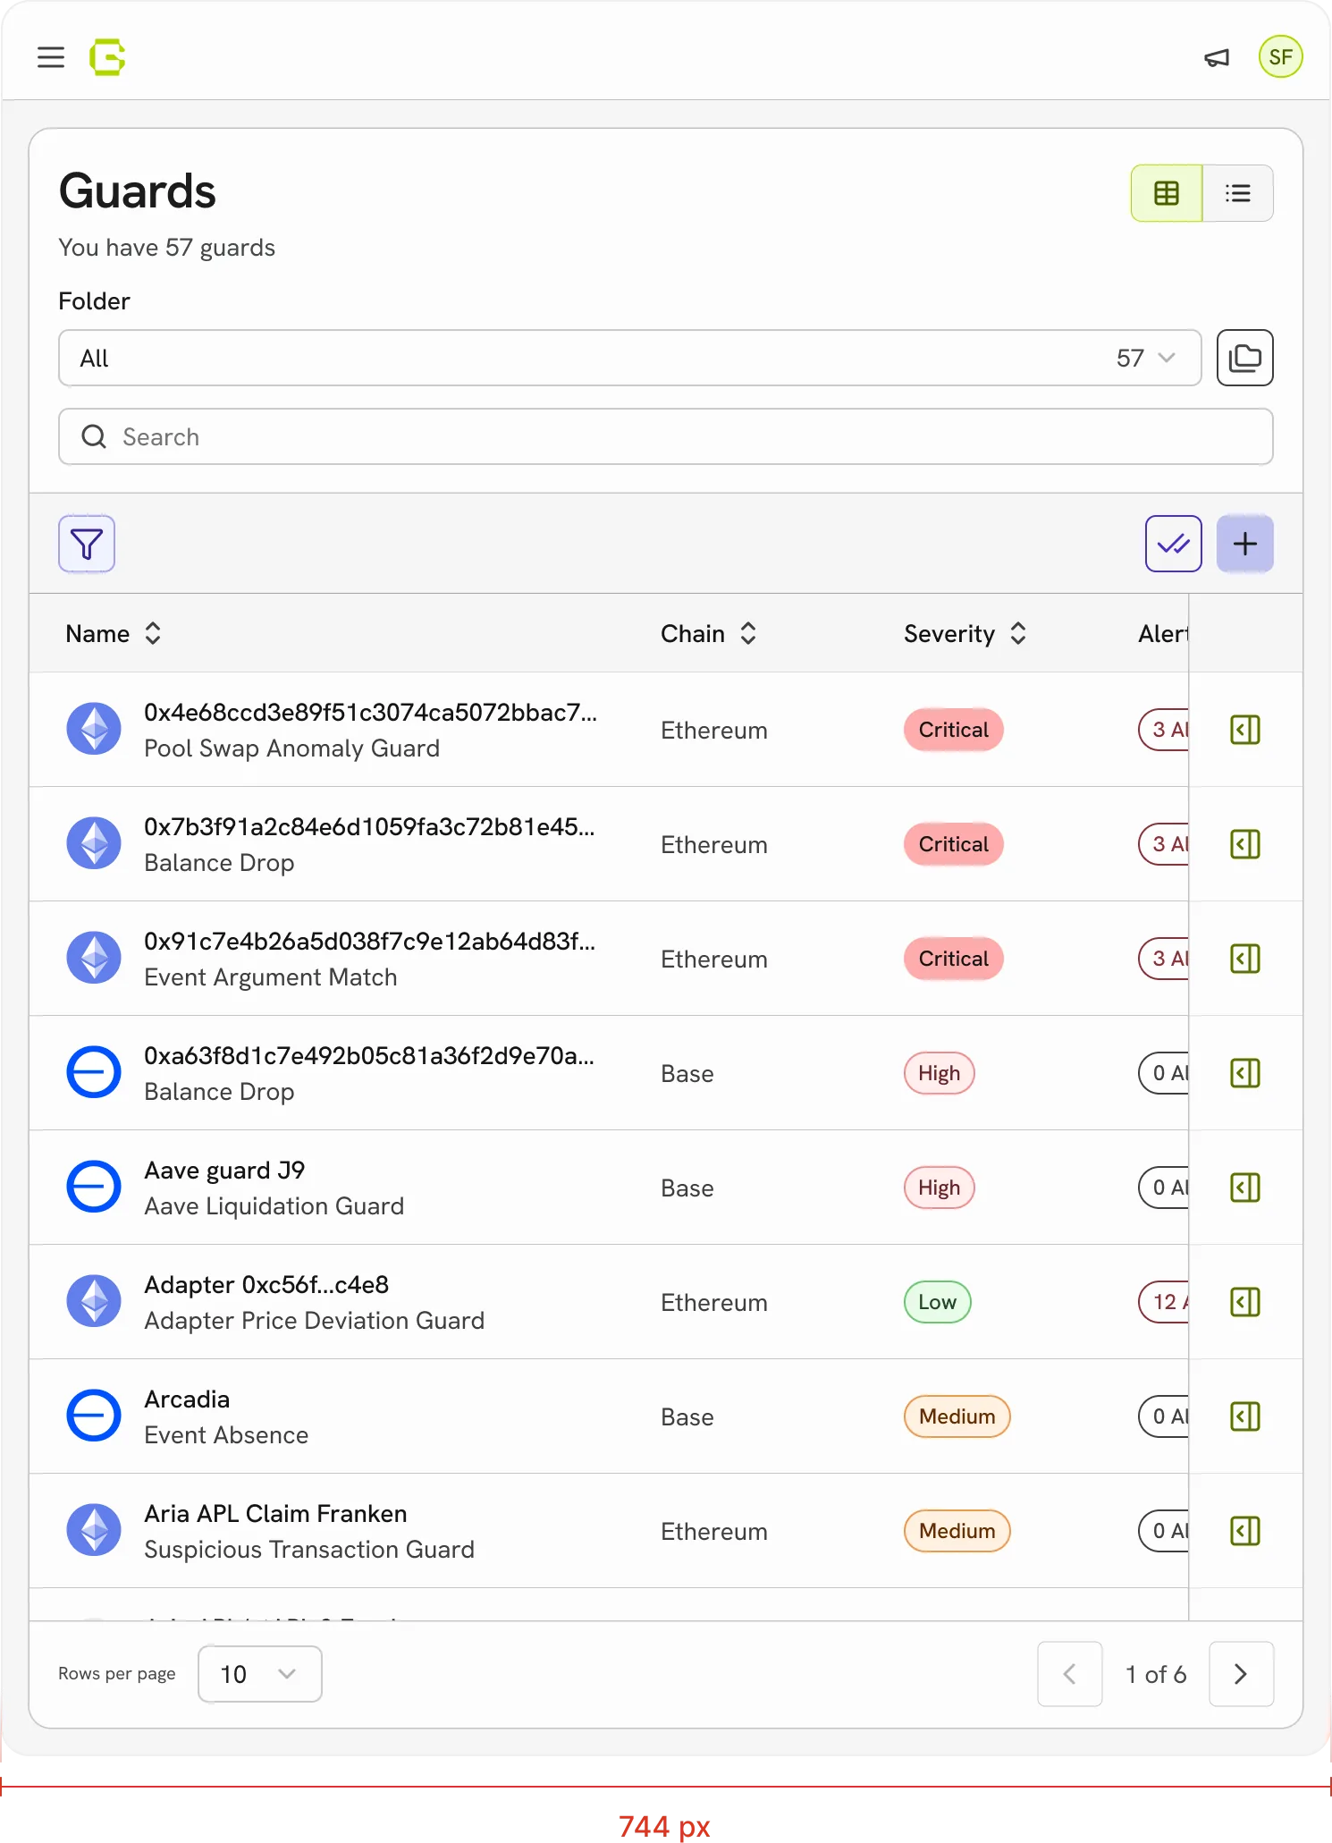1332x1843 pixels.
Task: Switch to list view
Action: 1238,193
